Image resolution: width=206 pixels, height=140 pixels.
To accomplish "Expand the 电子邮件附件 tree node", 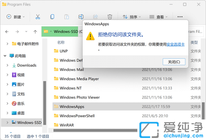I will 7,43.
